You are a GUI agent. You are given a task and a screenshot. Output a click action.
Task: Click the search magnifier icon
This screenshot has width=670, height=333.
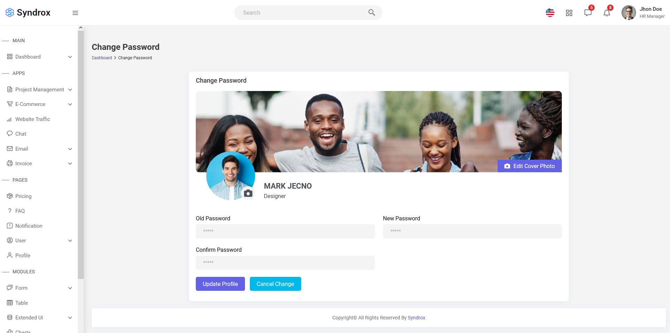click(372, 13)
